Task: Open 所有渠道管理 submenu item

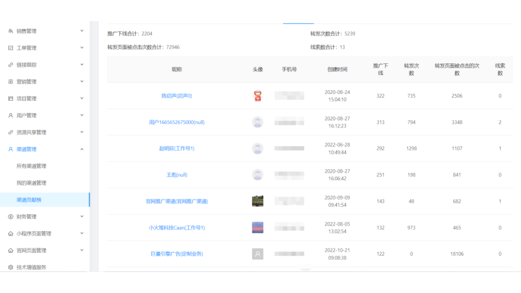Action: click(x=31, y=166)
